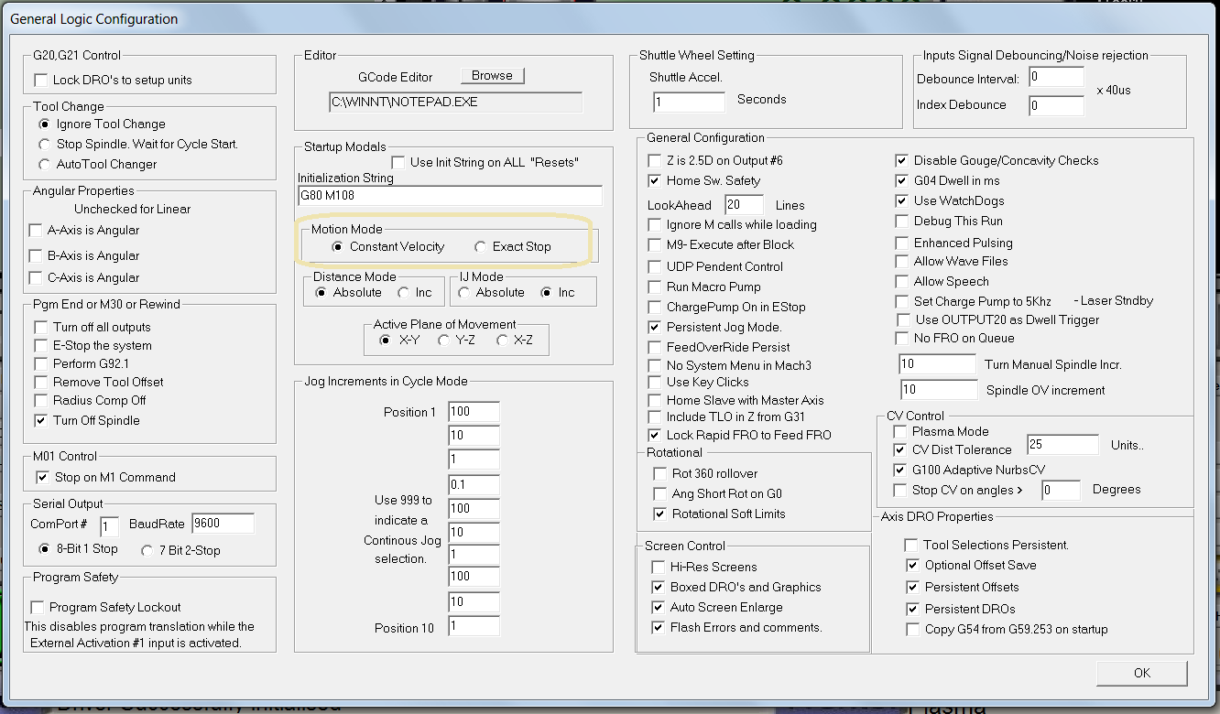Choose Absolute under Distance Mode

pos(321,292)
